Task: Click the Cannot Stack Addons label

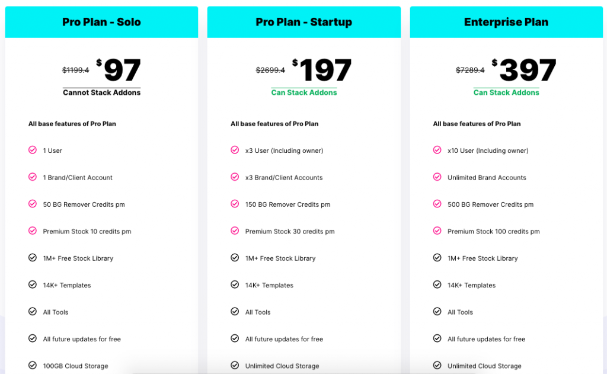Action: (x=101, y=92)
